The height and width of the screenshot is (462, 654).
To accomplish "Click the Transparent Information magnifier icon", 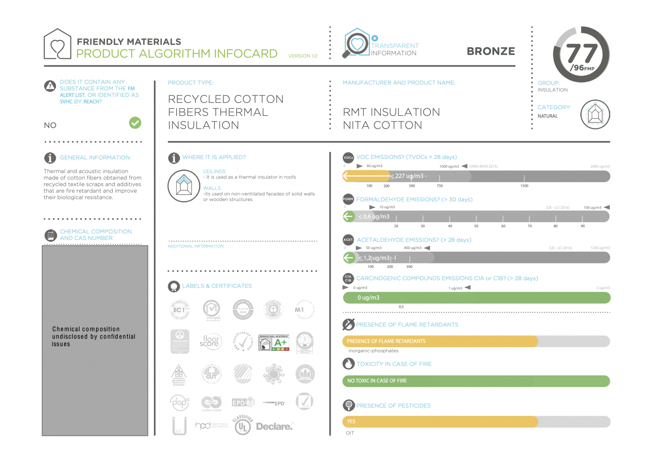I will pyautogui.click(x=356, y=43).
